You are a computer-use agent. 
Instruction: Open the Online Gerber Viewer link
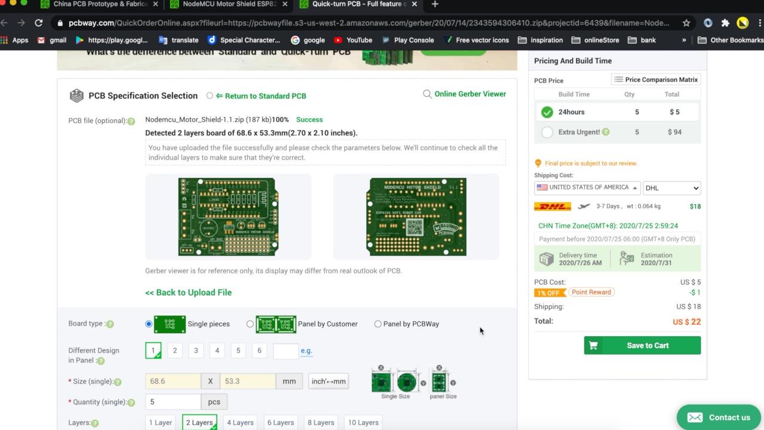470,94
